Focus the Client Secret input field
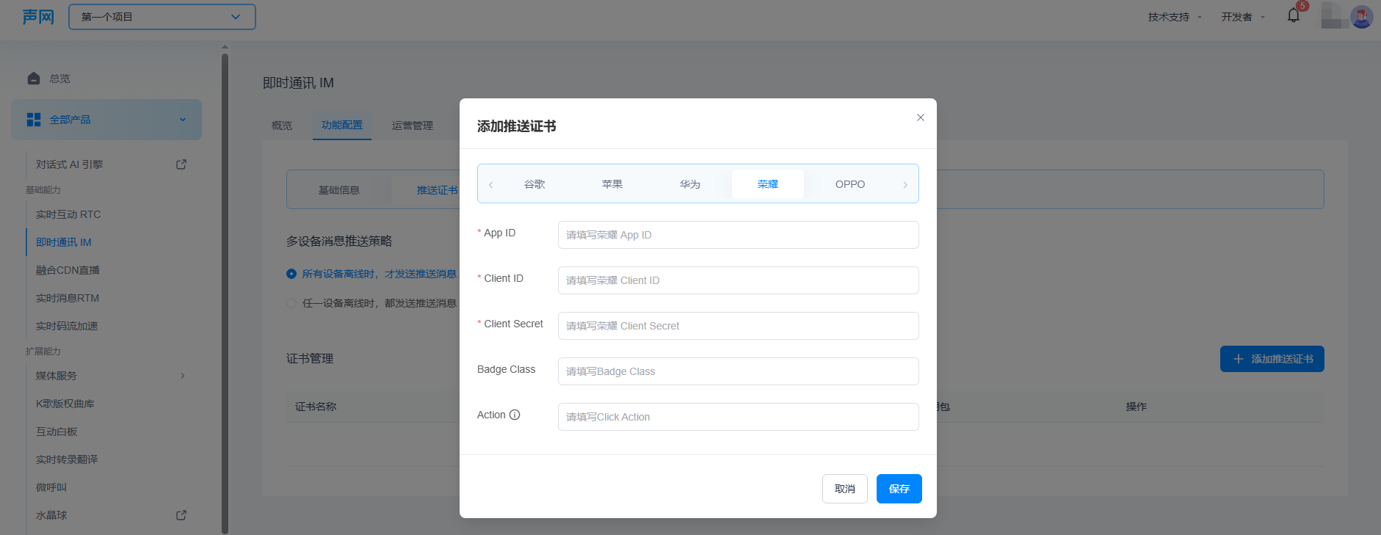This screenshot has width=1381, height=535. coord(739,326)
